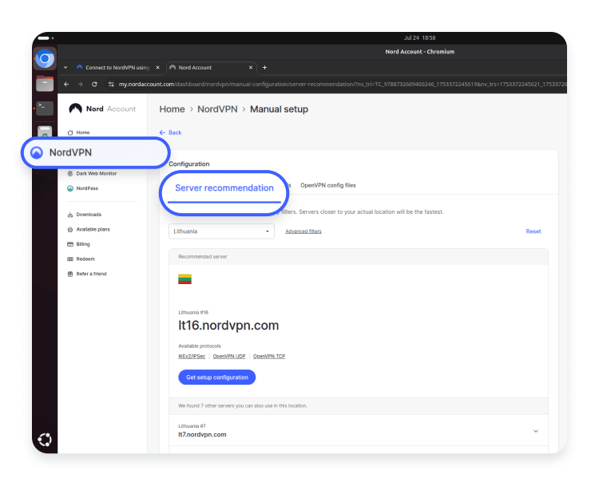The height and width of the screenshot is (486, 599).
Task: Open a new browser tab
Action: point(264,68)
